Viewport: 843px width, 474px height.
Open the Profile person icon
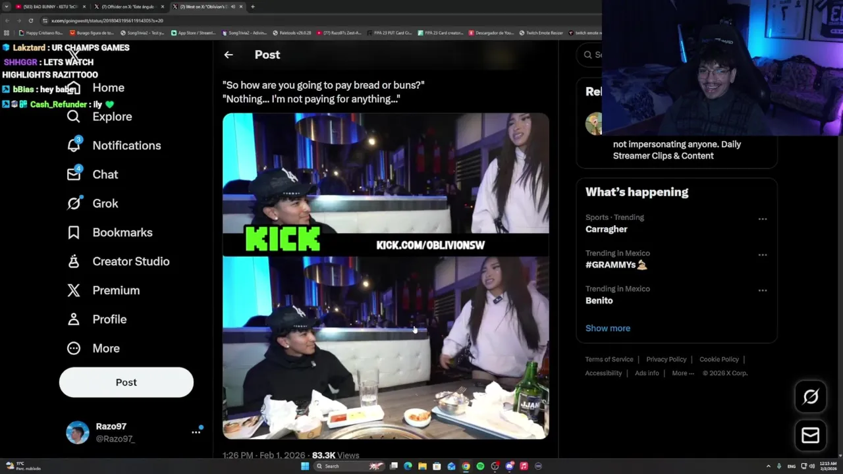[x=74, y=319]
